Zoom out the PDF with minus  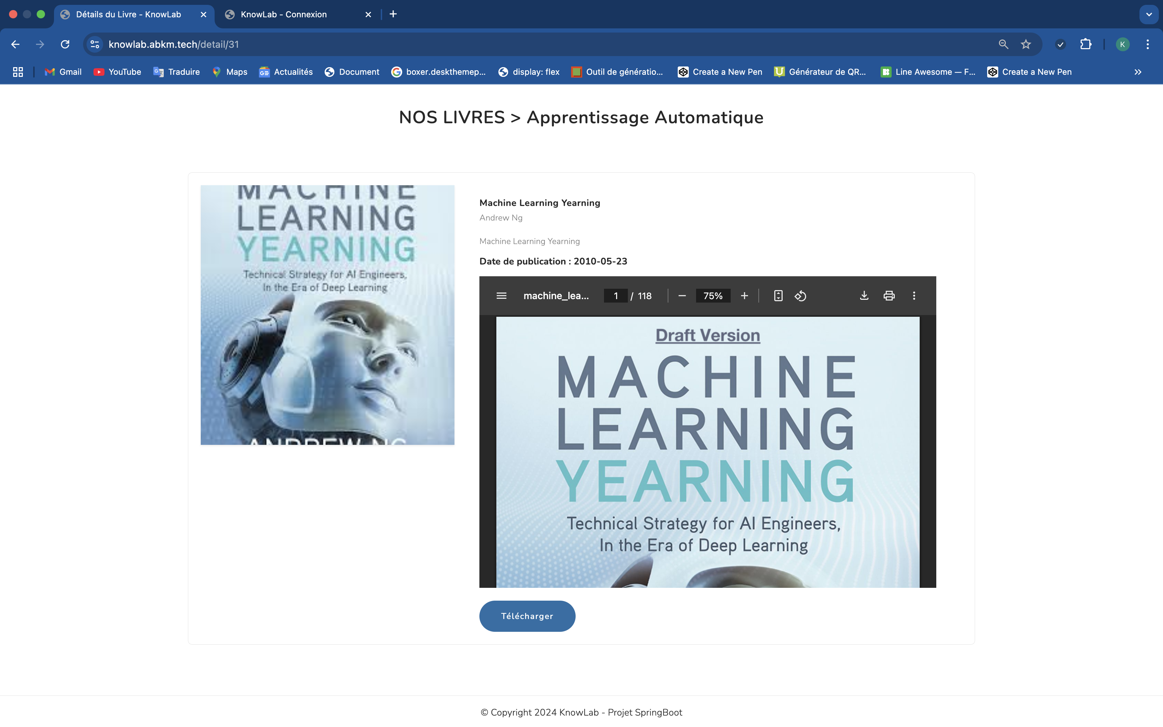click(682, 296)
